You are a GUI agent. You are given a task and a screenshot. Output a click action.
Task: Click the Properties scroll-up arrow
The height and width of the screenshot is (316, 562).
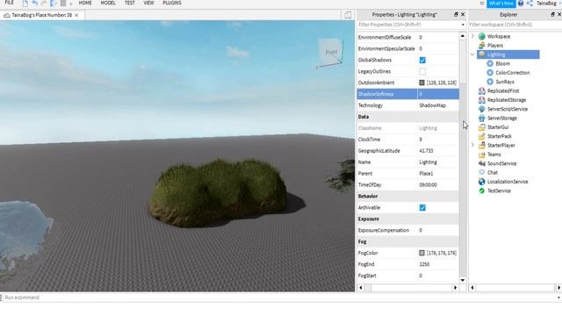coord(463,36)
